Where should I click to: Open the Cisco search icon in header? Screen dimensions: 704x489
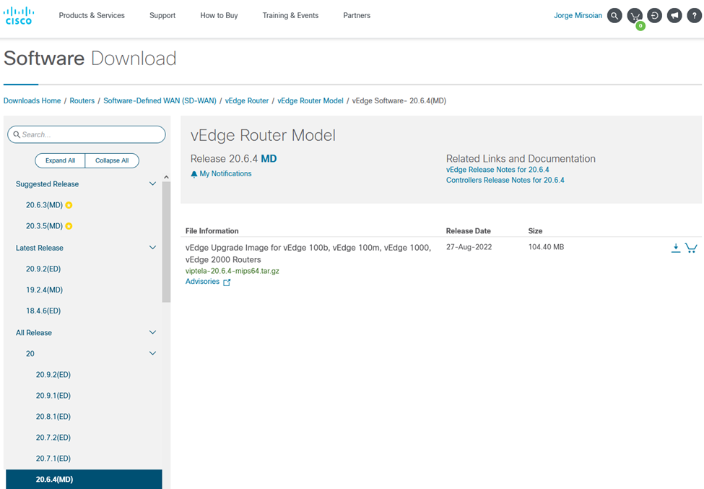pos(614,15)
